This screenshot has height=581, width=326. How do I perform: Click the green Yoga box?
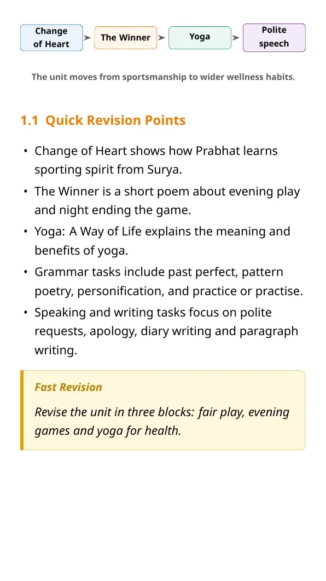click(x=200, y=37)
